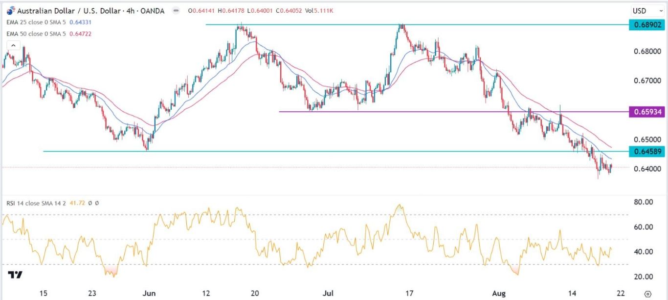Click the 15 date on time axis
The height and width of the screenshot is (300, 668).
(43, 294)
